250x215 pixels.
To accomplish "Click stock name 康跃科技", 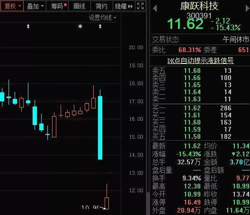I will (199, 6).
